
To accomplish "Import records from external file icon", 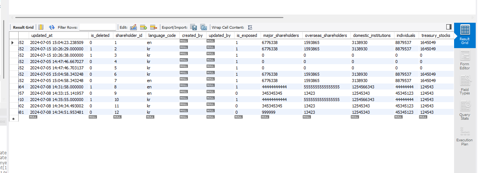I will [204, 27].
